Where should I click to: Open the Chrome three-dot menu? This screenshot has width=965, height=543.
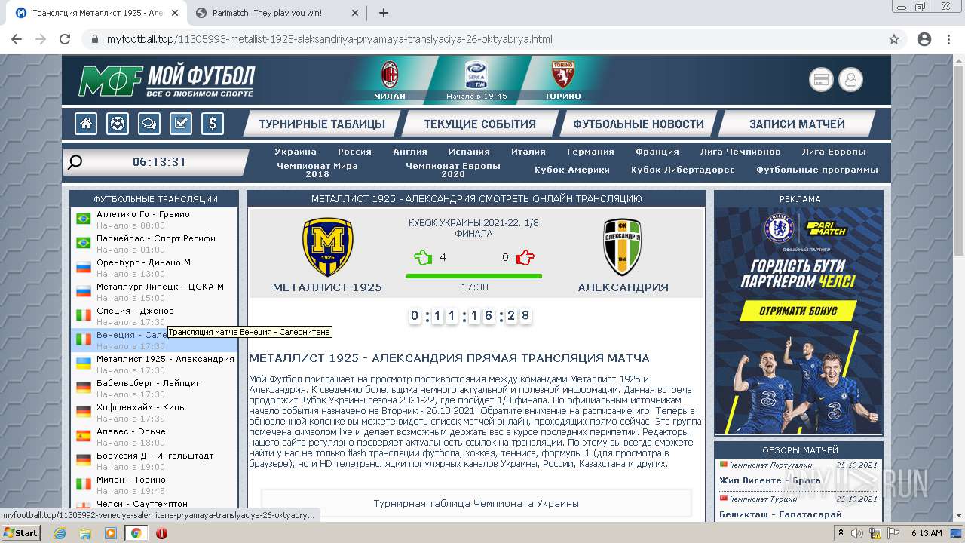click(948, 39)
